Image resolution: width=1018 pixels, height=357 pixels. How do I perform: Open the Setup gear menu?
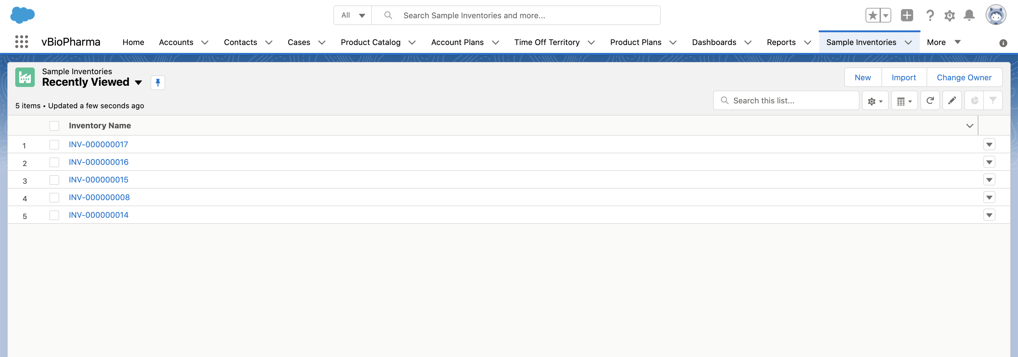coord(950,16)
